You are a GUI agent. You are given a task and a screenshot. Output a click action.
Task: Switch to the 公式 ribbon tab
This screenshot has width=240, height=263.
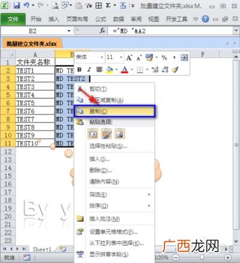(101, 19)
